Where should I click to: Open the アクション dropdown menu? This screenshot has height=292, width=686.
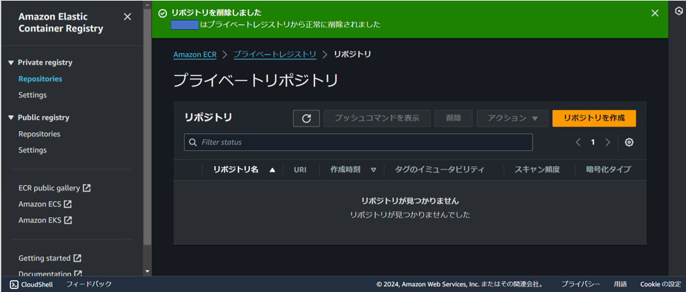[513, 118]
